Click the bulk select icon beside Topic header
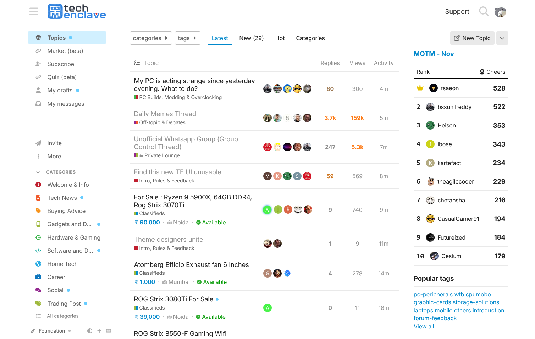The image size is (535, 339). click(x=137, y=63)
